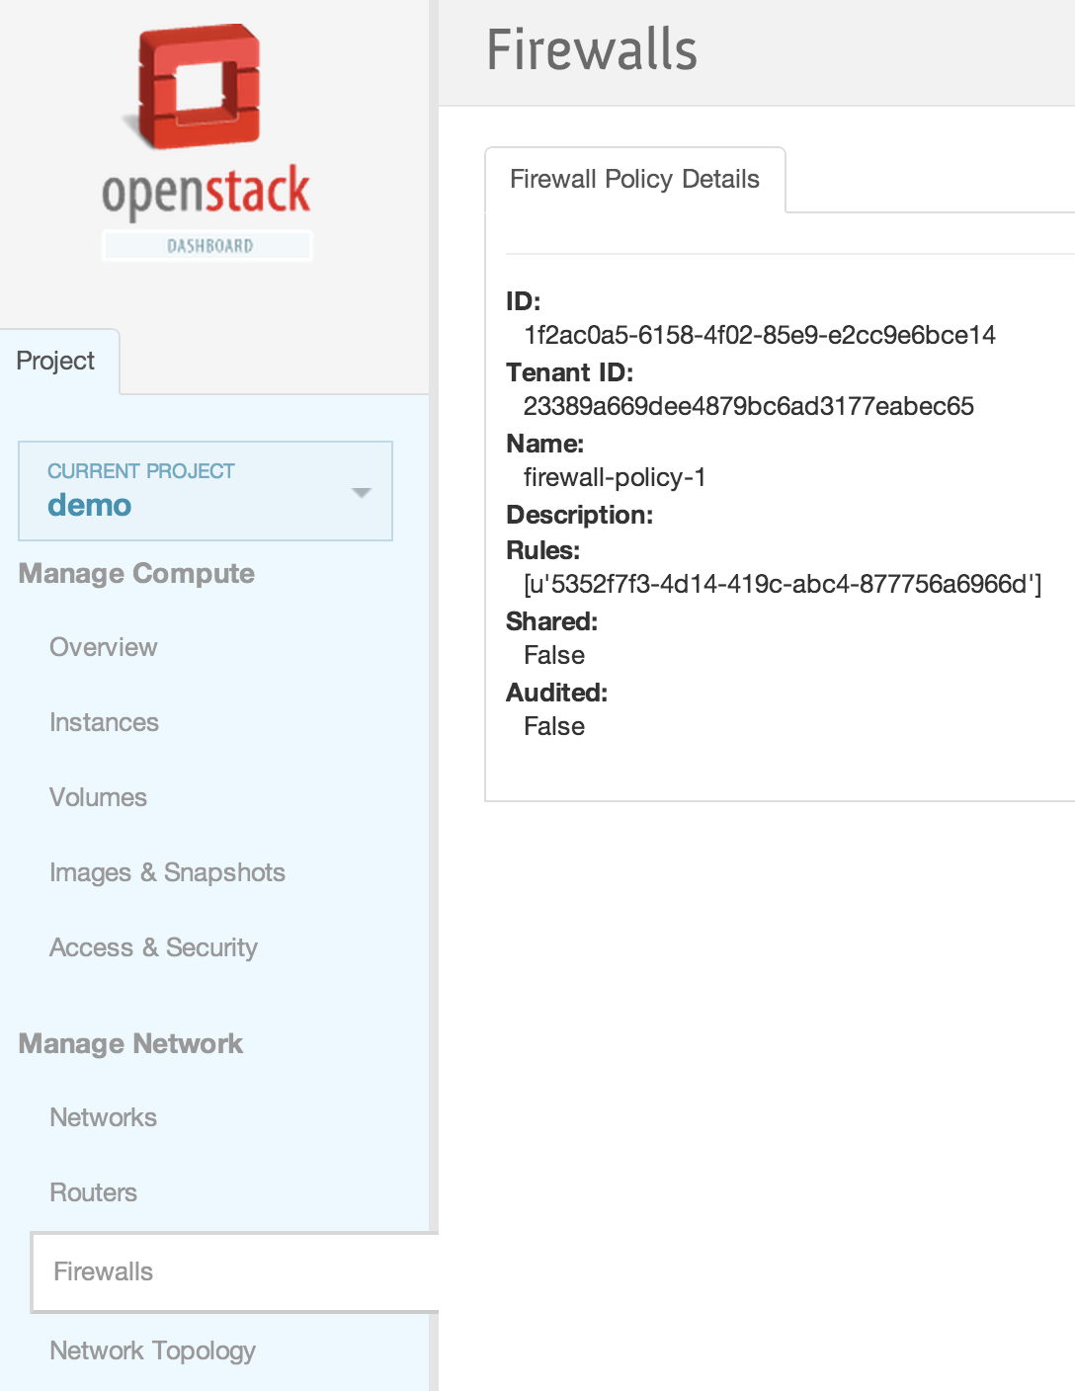Click the Dashboard label under the logo
Image resolution: width=1075 pixels, height=1391 pixels.
click(x=208, y=246)
